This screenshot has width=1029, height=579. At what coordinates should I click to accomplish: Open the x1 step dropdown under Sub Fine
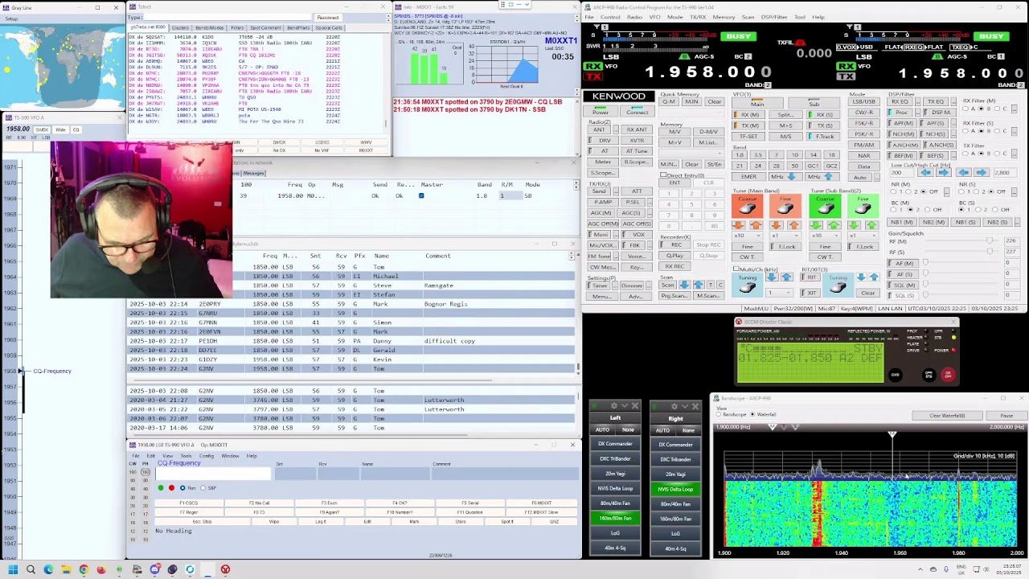(x=863, y=236)
